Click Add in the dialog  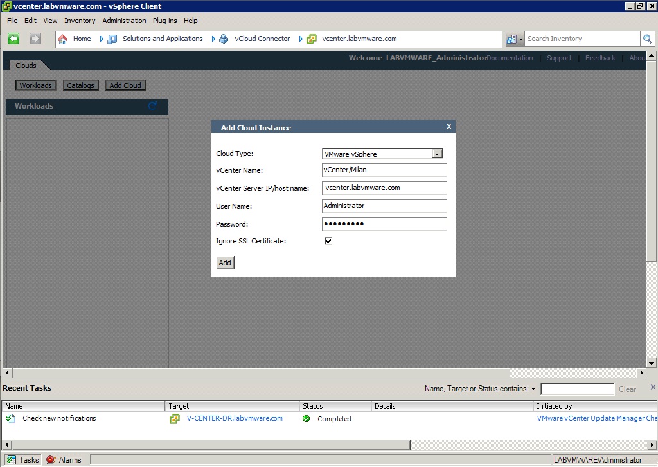[225, 263]
